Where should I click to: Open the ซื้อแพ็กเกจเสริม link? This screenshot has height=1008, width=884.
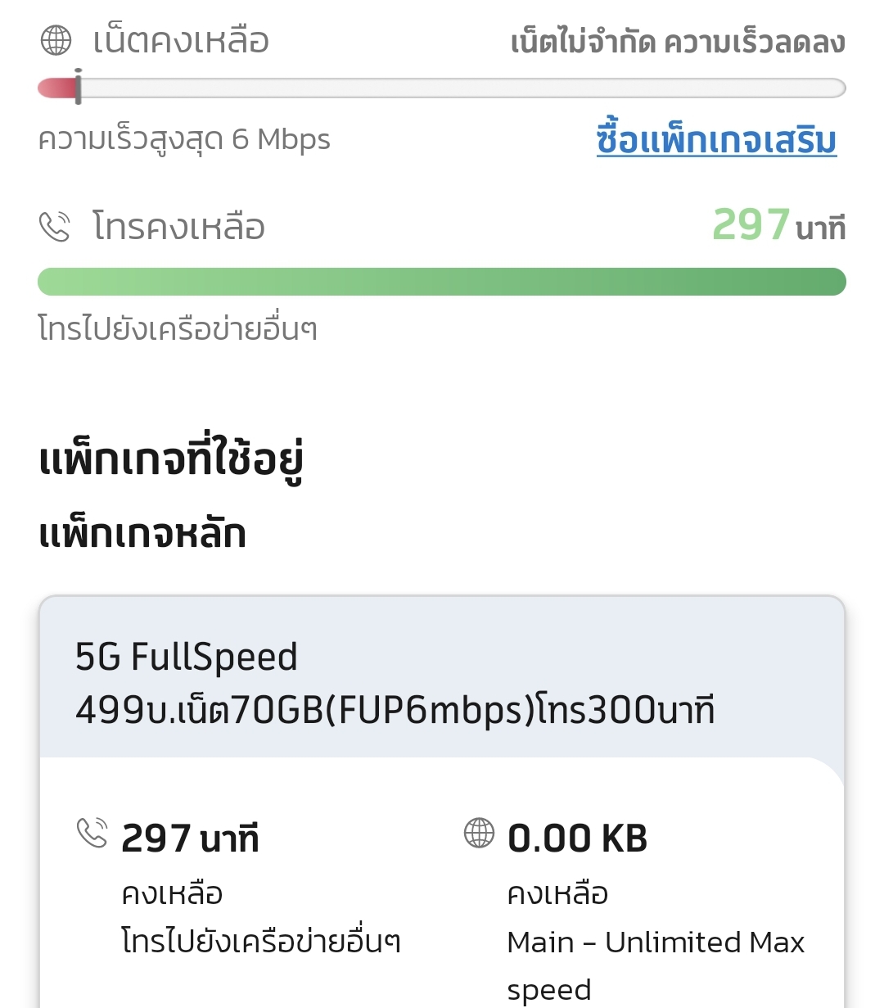(716, 140)
